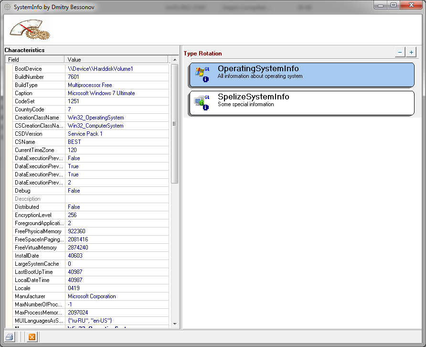Screen dimensions: 426x347
Task: Click the value BEST
Action: point(75,142)
